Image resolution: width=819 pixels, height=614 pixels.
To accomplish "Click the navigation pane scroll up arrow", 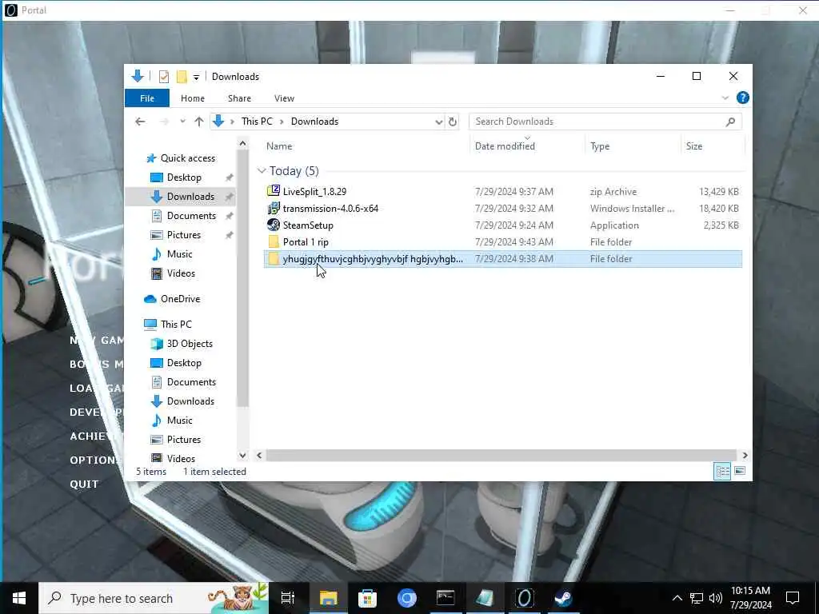I will point(242,143).
